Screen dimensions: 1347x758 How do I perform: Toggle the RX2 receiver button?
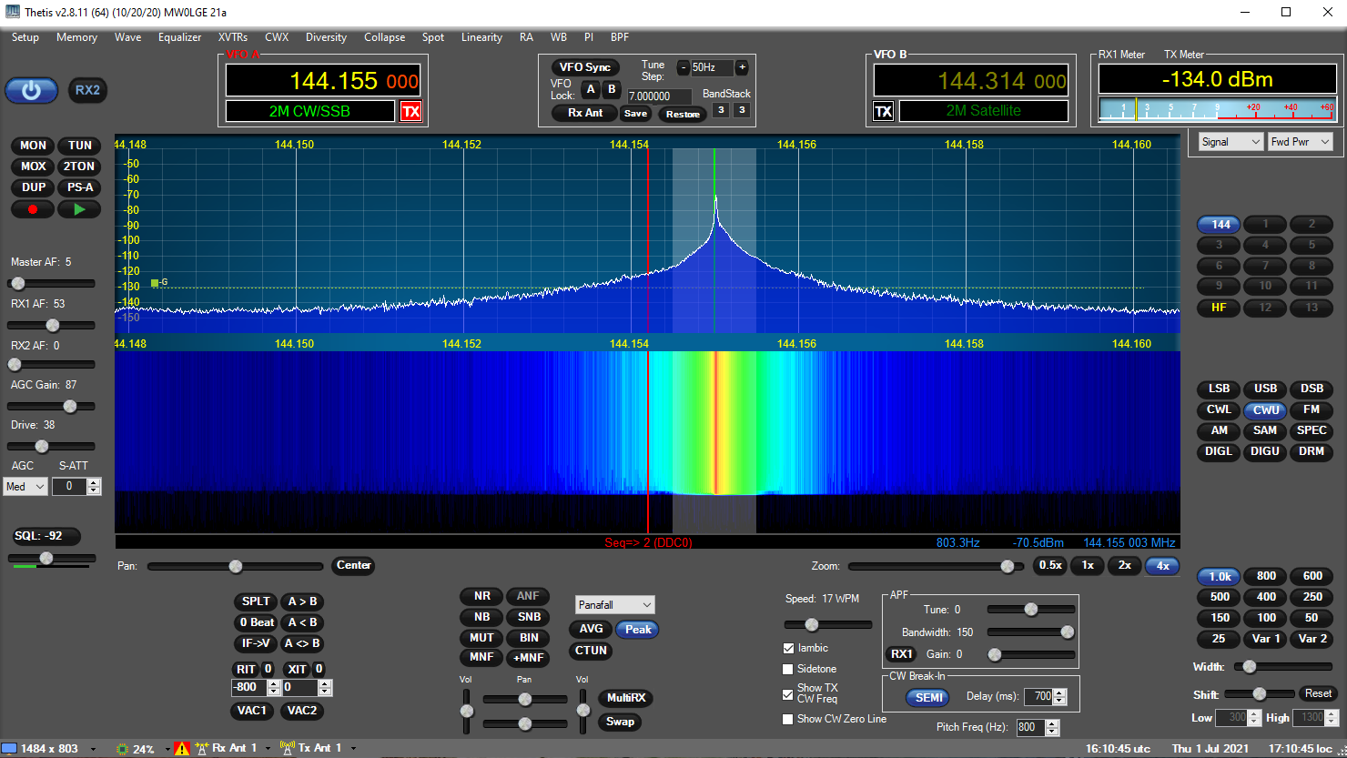pos(87,90)
